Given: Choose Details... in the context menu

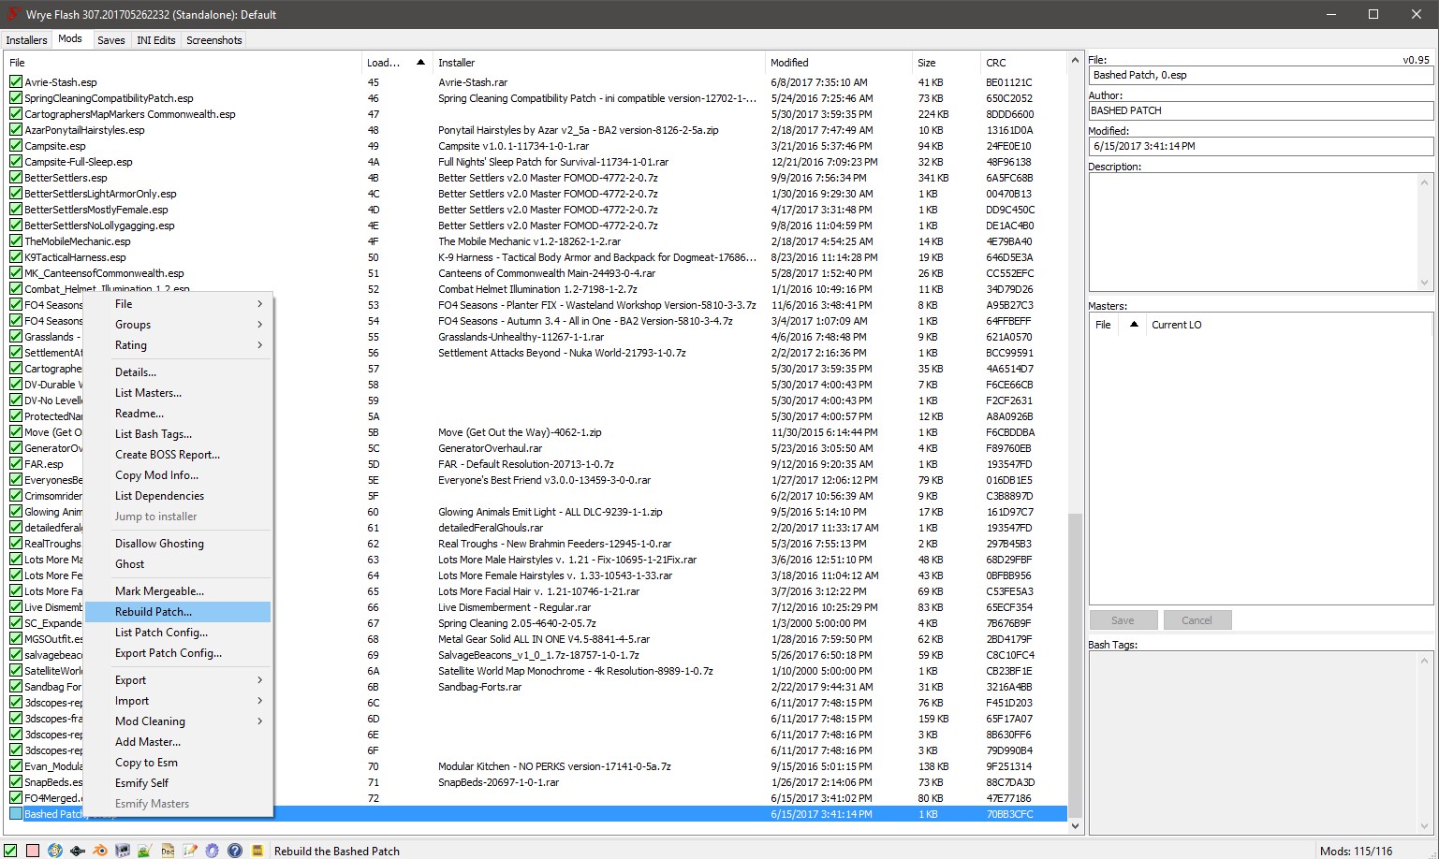Looking at the screenshot, I should pos(178,372).
